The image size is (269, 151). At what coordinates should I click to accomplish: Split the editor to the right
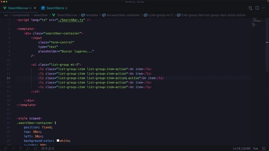(x=257, y=8)
